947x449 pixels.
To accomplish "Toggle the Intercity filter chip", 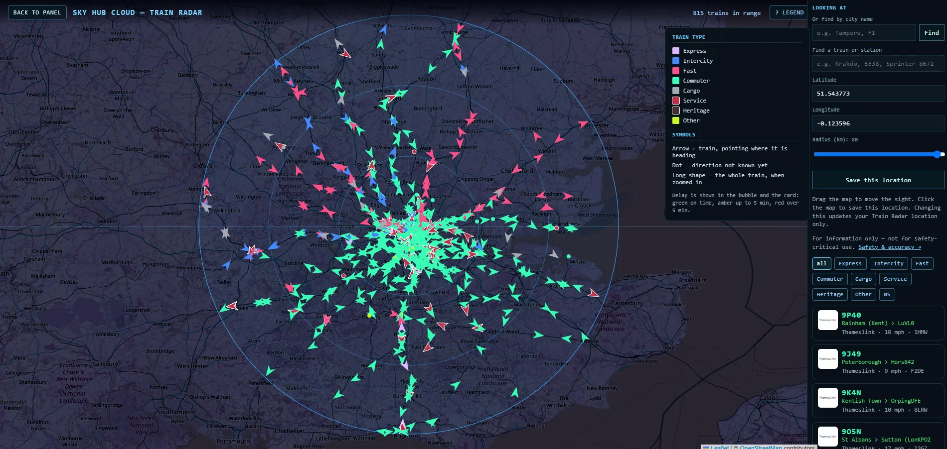I will (888, 264).
